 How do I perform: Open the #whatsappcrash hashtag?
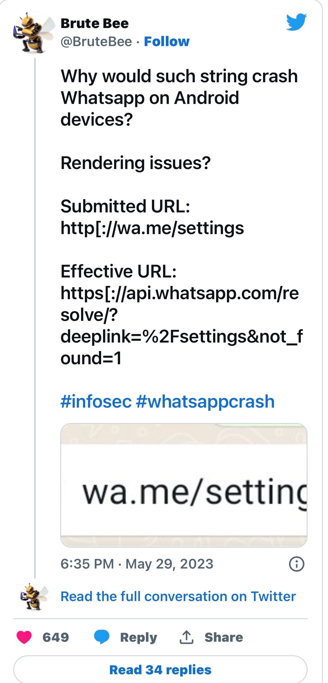[205, 402]
